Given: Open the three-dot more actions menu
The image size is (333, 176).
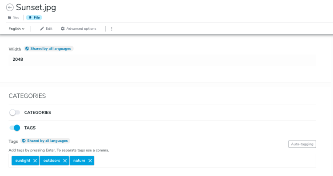Looking at the screenshot, I should (112, 29).
